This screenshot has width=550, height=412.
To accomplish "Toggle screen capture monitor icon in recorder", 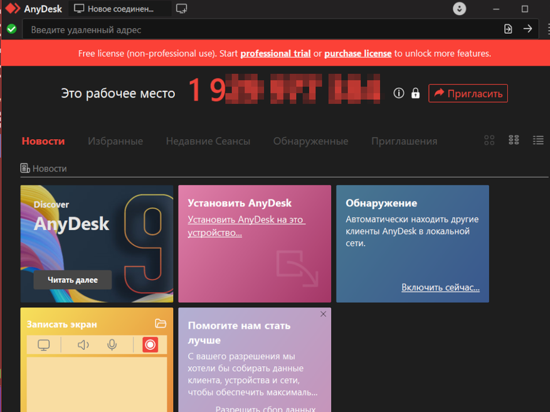I will click(x=43, y=345).
